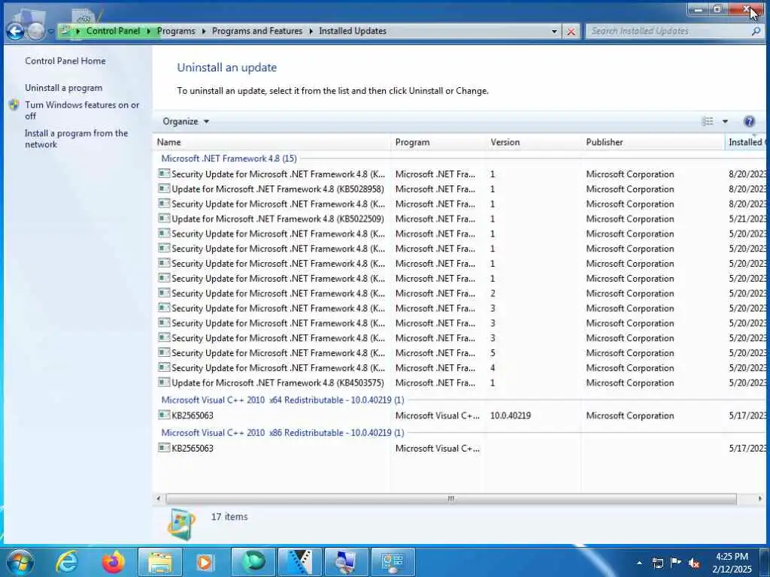The image size is (770, 577).
Task: Click the Forward navigation arrow
Action: coord(36,32)
